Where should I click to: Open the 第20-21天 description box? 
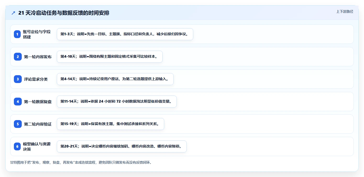tap(122, 146)
